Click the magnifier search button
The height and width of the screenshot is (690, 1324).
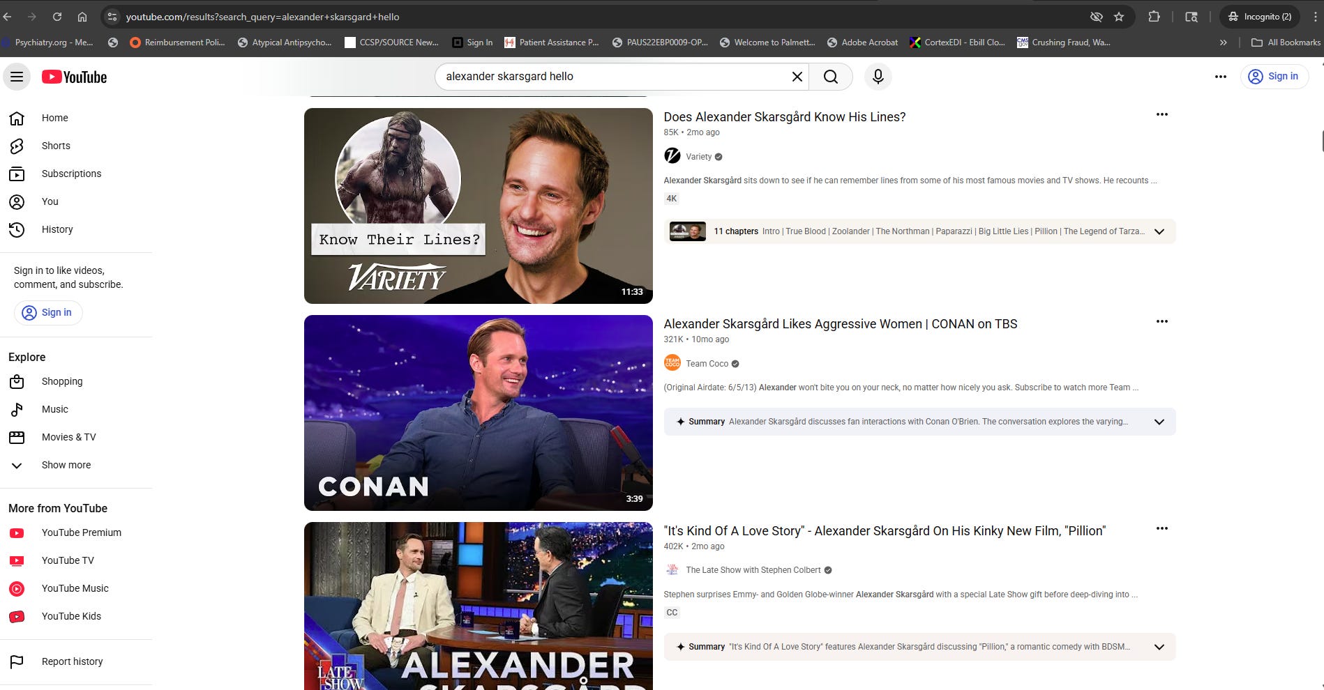[830, 77]
